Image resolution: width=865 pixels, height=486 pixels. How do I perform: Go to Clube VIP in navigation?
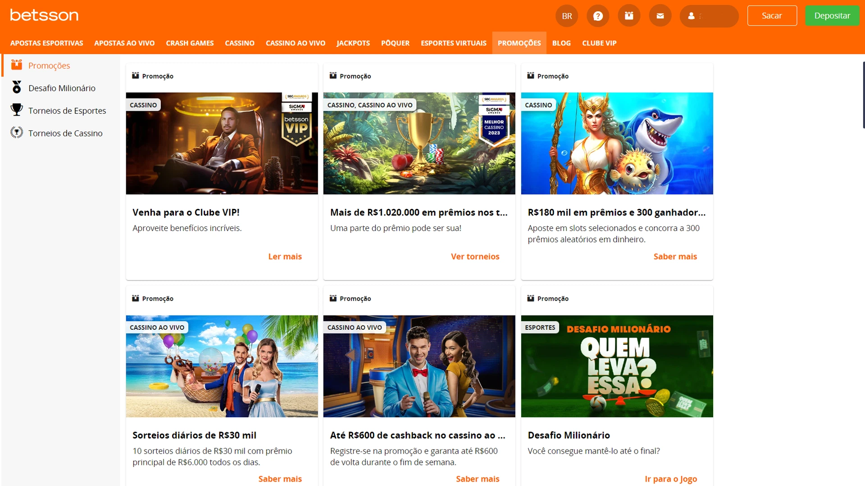(x=599, y=43)
